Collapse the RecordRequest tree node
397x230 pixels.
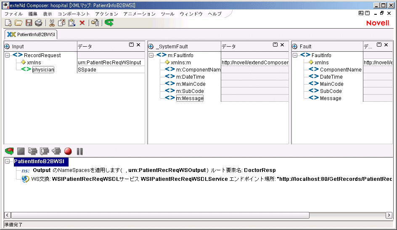pyautogui.click(x=8, y=55)
